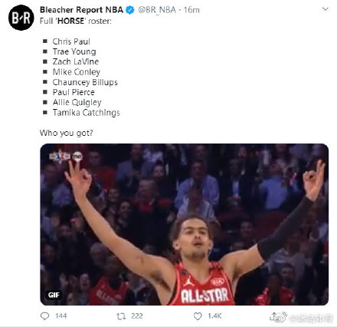Click the TNT logo in the GIF
The height and width of the screenshot is (327, 337).
point(77,157)
